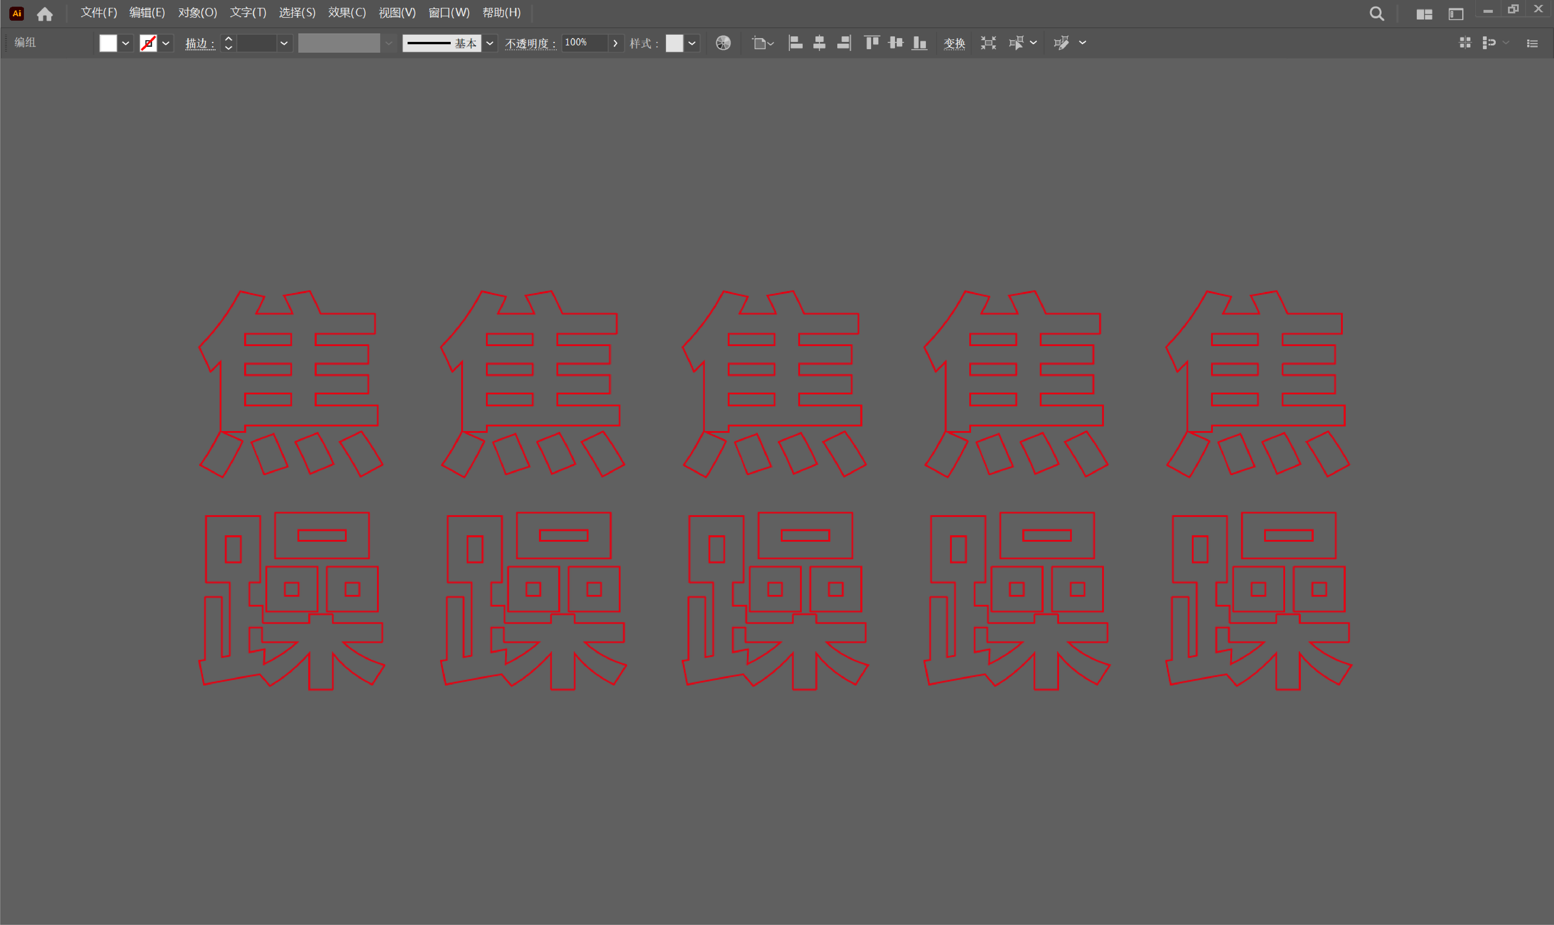This screenshot has width=1554, height=925.
Task: Click the stroke color swatch with red slash
Action: tap(149, 43)
